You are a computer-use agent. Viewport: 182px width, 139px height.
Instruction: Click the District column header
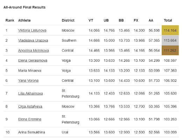pos(68,20)
